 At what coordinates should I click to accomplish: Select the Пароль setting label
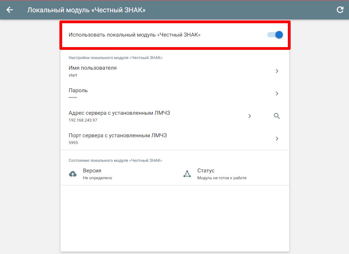[x=78, y=90]
